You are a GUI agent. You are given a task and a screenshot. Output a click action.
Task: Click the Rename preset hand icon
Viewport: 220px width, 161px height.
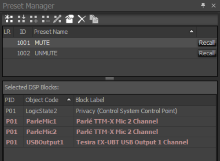click(x=70, y=19)
